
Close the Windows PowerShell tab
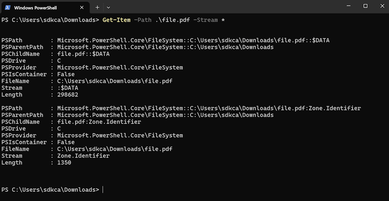82,7
